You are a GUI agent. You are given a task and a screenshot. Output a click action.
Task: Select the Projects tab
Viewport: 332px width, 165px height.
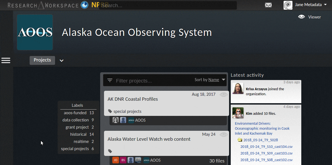(x=42, y=60)
